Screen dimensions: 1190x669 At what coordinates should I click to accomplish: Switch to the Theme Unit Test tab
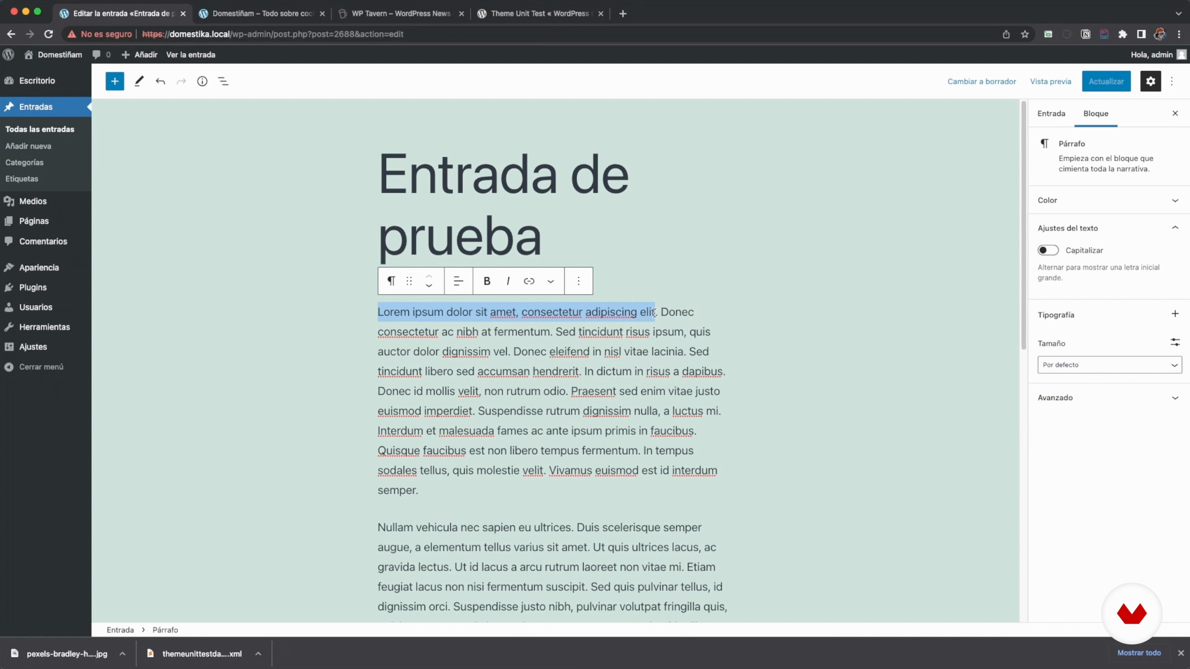pos(540,13)
